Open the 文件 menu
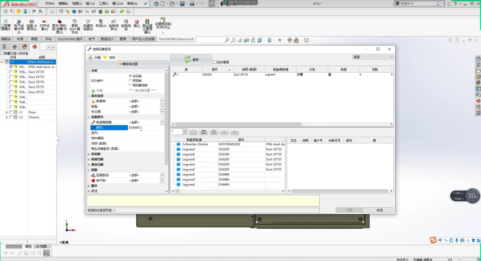Viewport: 481px width, 261px height. [x=50, y=4]
